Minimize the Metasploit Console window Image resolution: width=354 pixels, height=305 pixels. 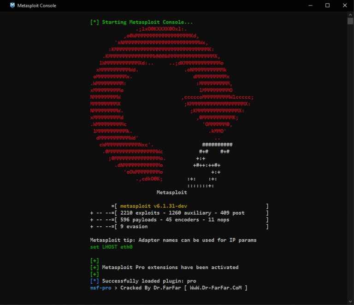[310, 6]
